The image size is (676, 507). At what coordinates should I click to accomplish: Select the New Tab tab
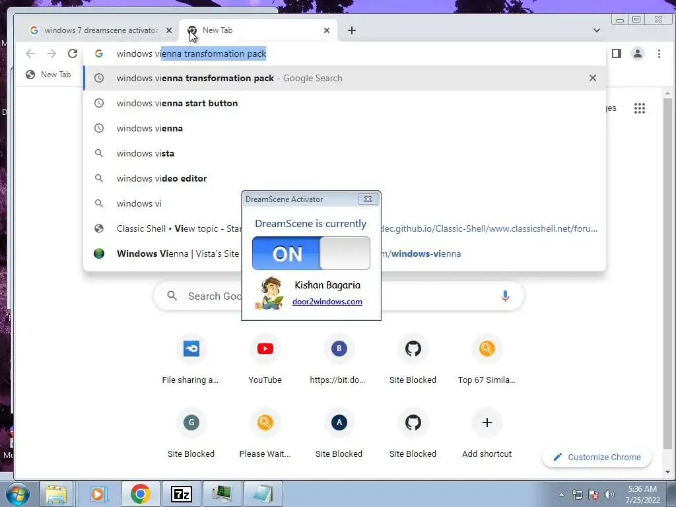pos(257,30)
